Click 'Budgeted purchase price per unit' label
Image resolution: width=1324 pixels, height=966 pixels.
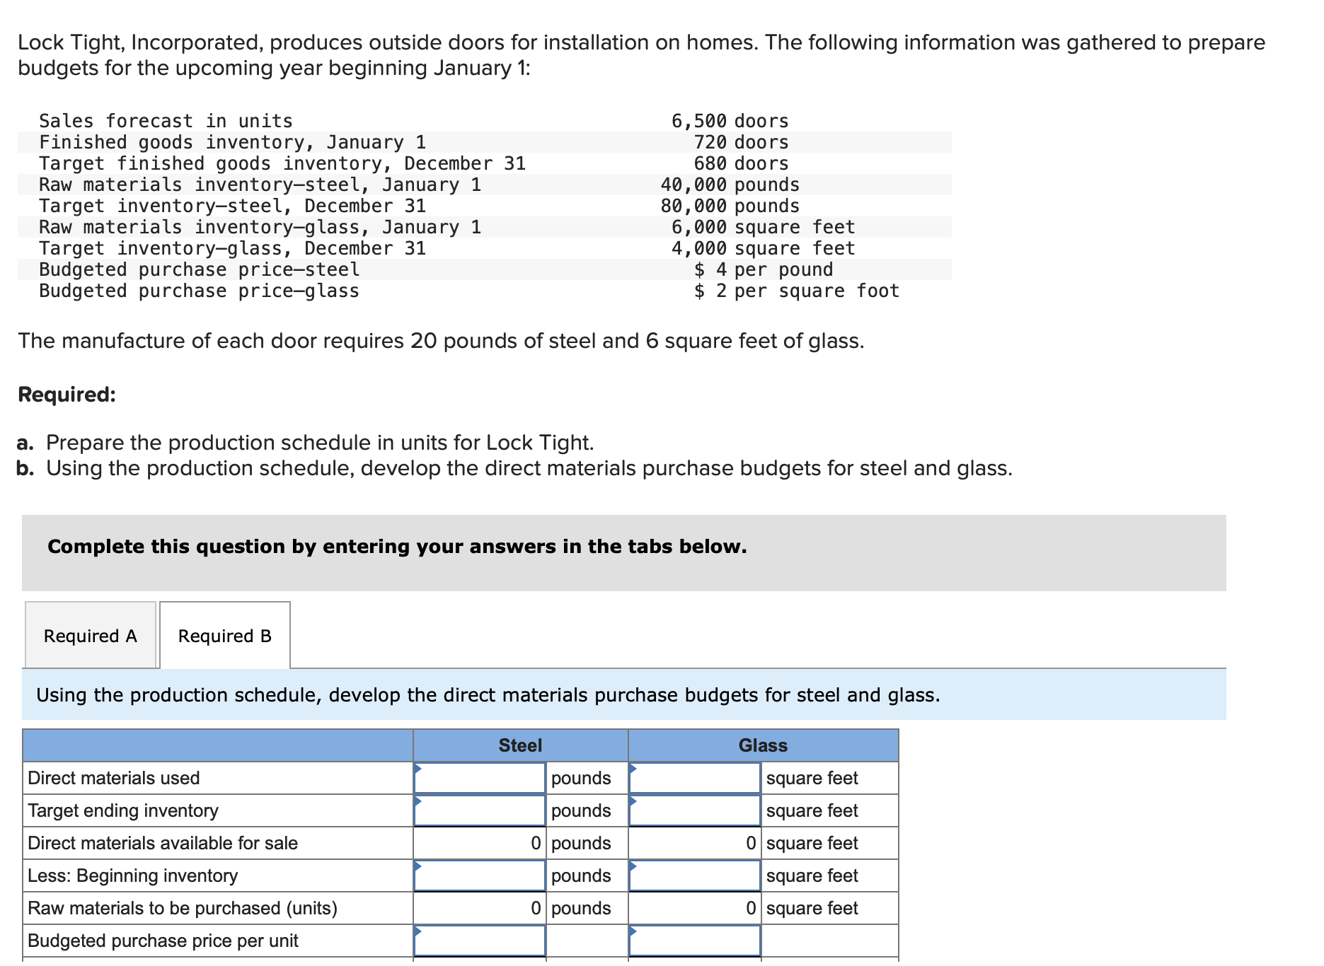(163, 941)
